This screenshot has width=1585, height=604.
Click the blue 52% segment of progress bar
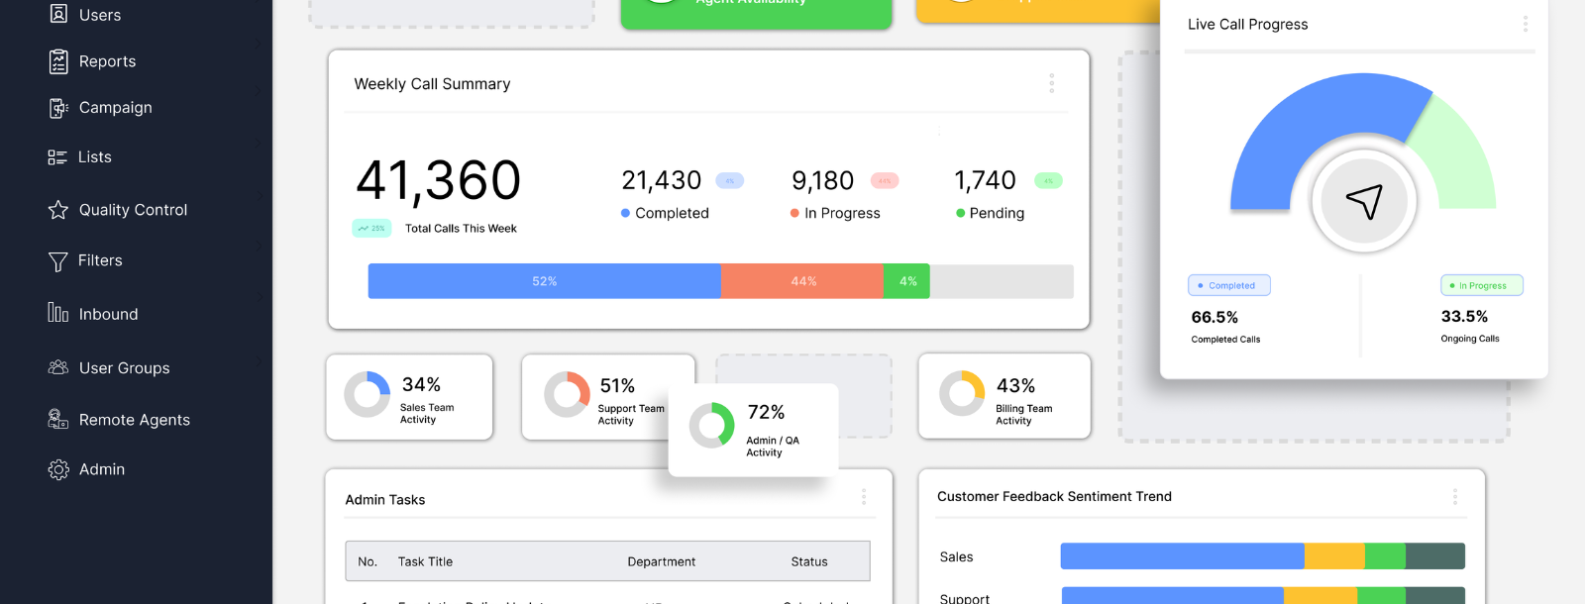(544, 281)
